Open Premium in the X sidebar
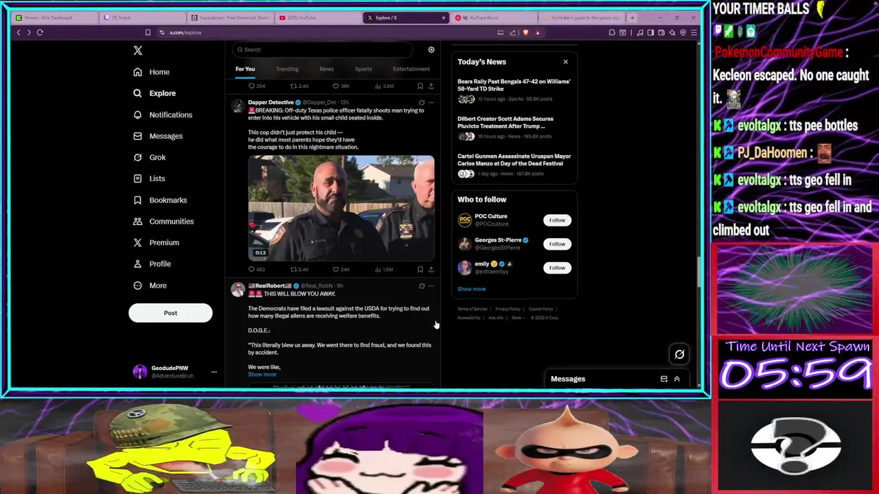Viewport: 879px width, 494px height. pyautogui.click(x=156, y=242)
